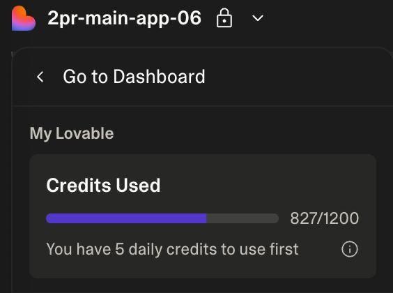
Task: Click the Credits Used heading
Action: coord(103,185)
